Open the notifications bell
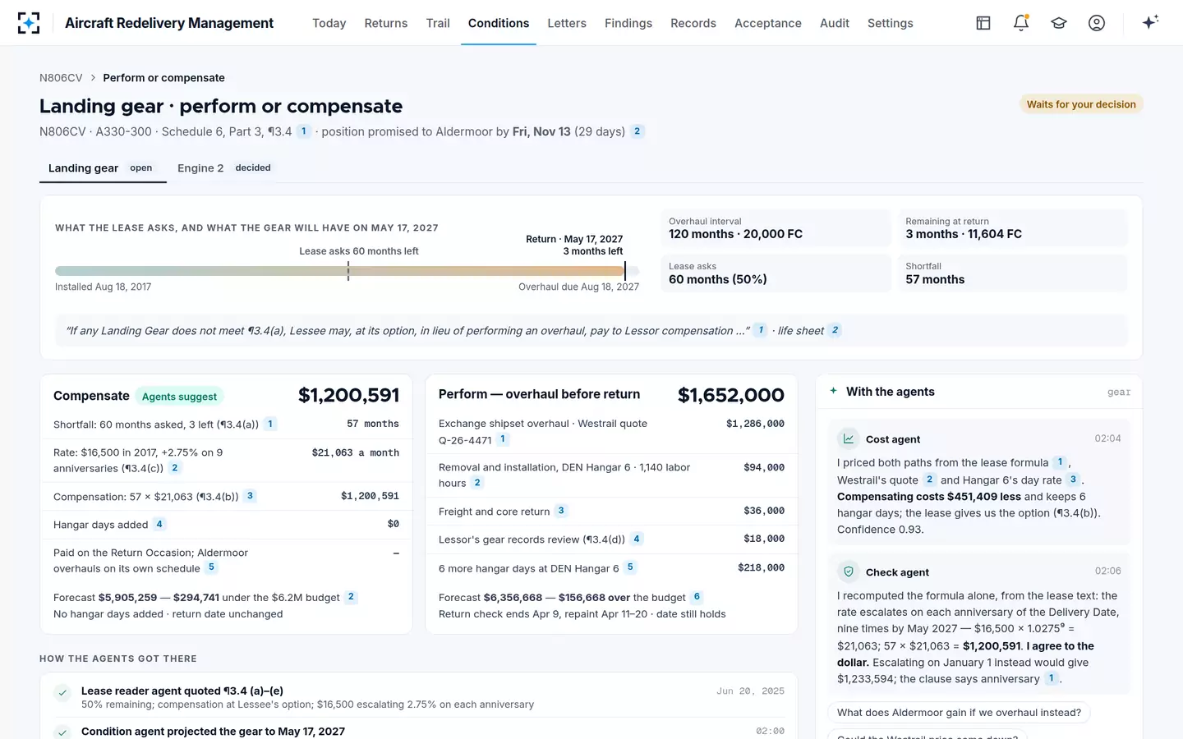 [1021, 23]
